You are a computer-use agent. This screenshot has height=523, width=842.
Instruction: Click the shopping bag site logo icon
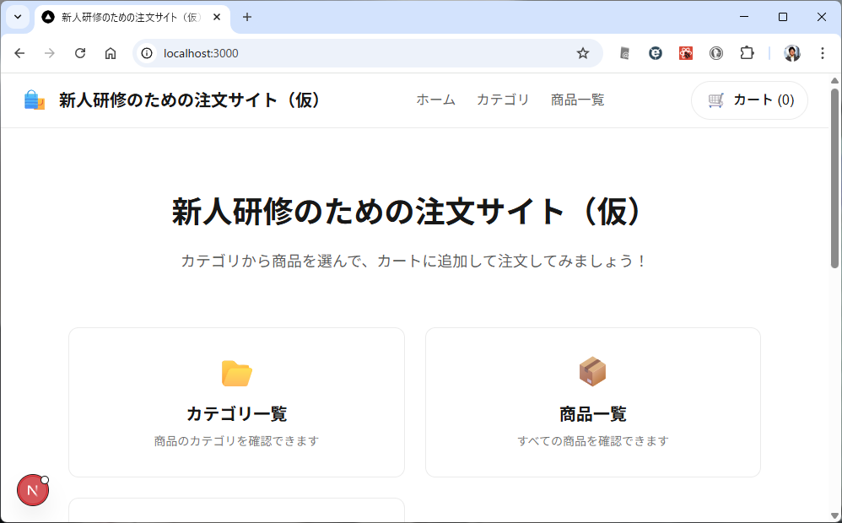35,100
